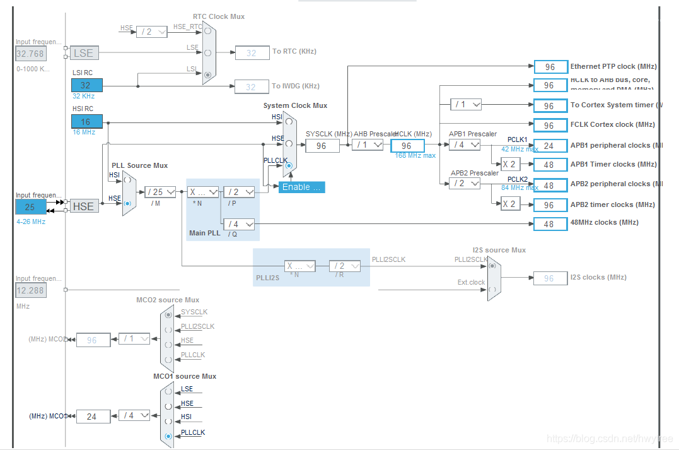679x450 pixels.
Task: Open the MCO1 /4 divider dropdown
Action: coord(134,415)
